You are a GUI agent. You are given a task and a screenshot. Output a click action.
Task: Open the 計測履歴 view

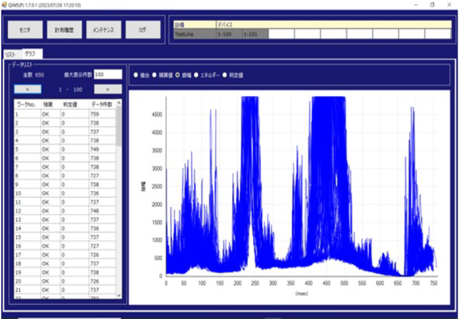[x=64, y=30]
